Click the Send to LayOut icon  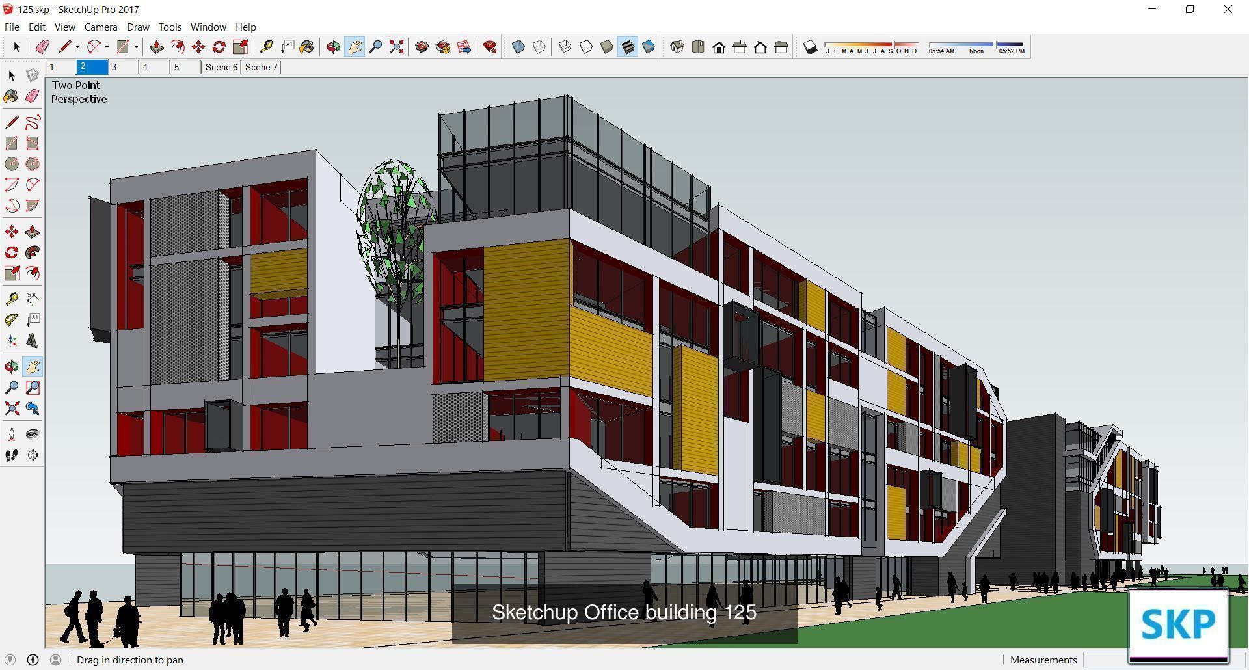tap(464, 47)
